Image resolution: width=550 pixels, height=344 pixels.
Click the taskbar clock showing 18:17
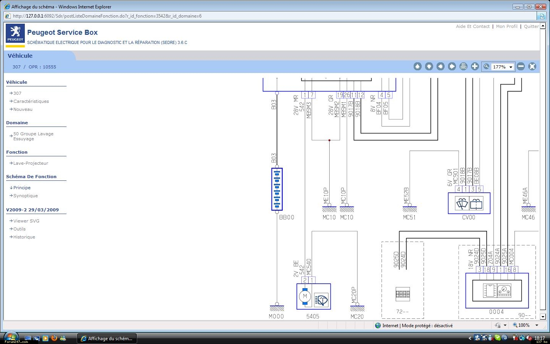pyautogui.click(x=540, y=338)
